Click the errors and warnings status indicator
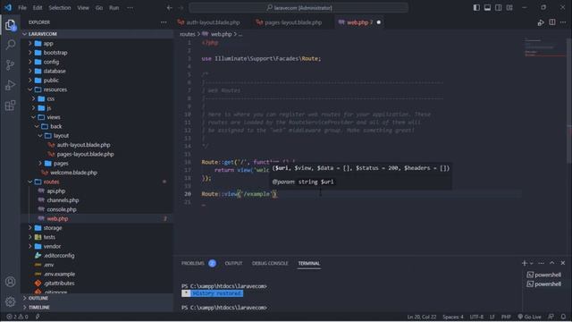572x322 pixels. click(x=17, y=317)
